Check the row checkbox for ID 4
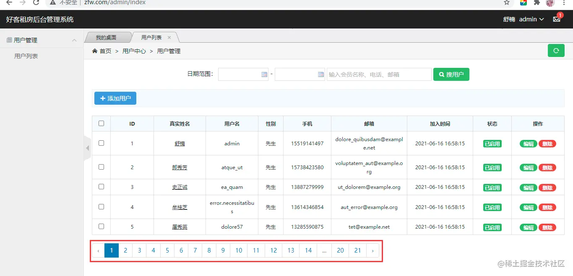Viewport: 573px width, 276px height. (101, 206)
